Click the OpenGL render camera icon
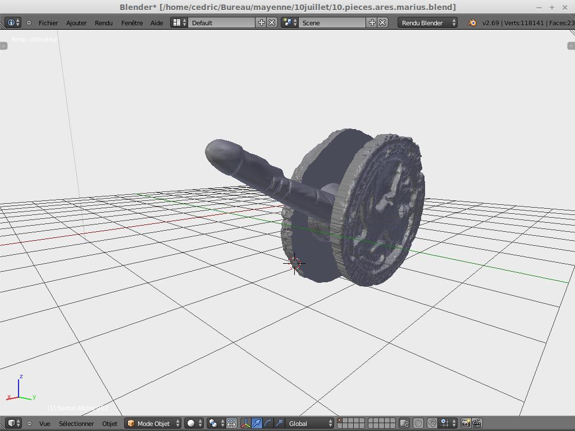 click(466, 423)
